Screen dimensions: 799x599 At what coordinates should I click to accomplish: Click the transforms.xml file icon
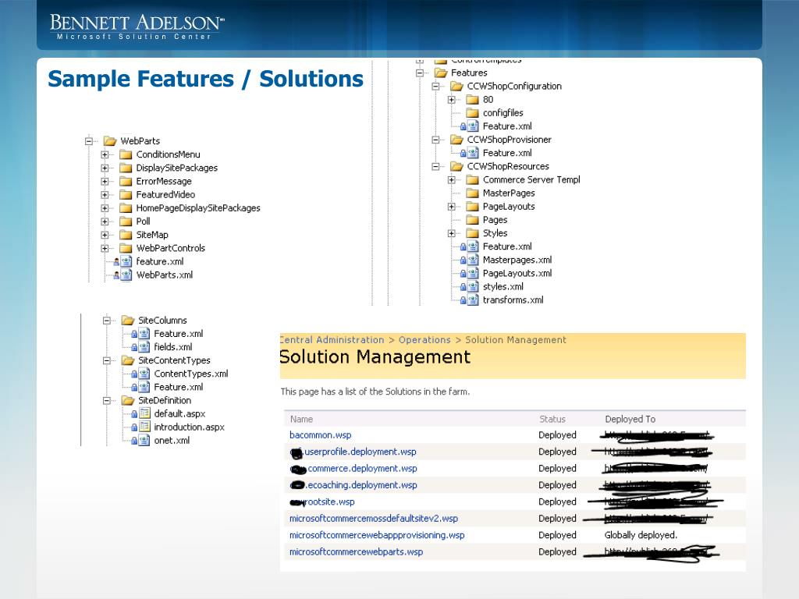[x=473, y=300]
